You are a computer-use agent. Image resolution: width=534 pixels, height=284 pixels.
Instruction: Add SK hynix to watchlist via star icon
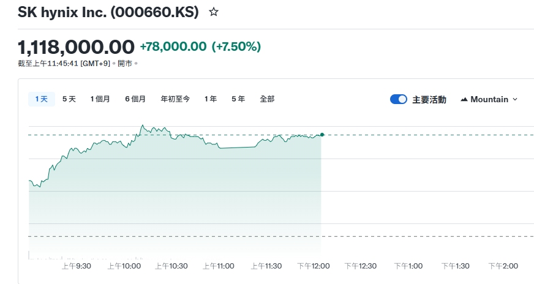[x=214, y=12]
